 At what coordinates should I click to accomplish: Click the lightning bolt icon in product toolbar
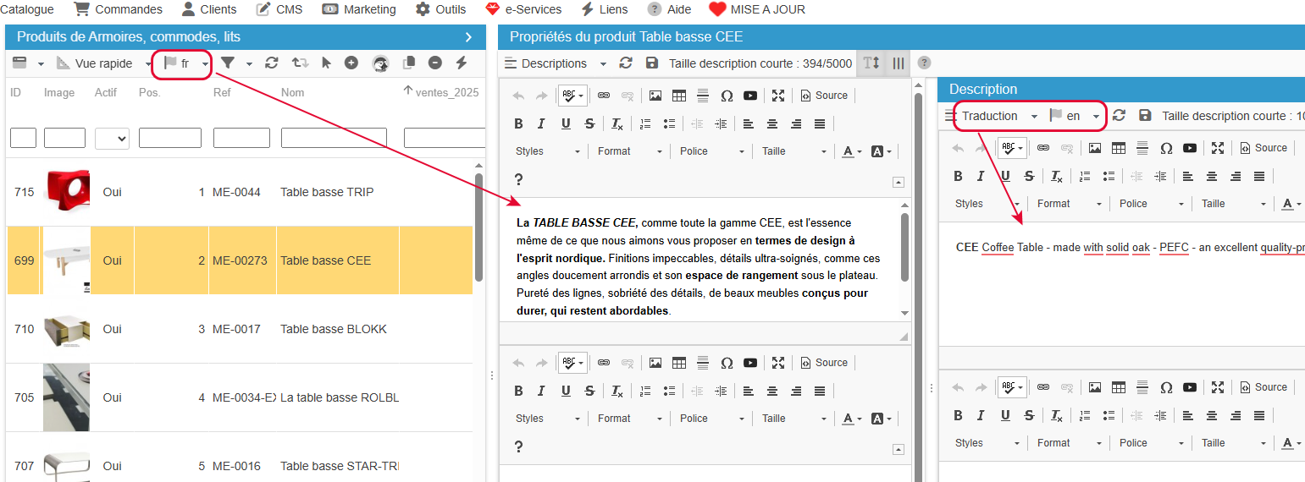[x=462, y=63]
